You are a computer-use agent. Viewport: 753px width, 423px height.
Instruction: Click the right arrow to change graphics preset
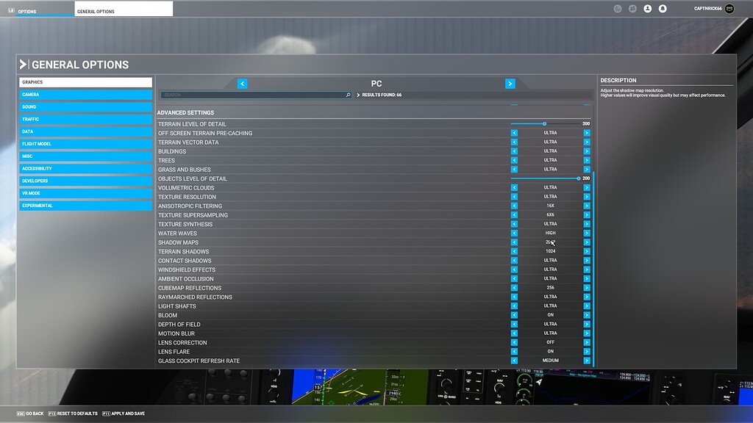click(x=510, y=83)
